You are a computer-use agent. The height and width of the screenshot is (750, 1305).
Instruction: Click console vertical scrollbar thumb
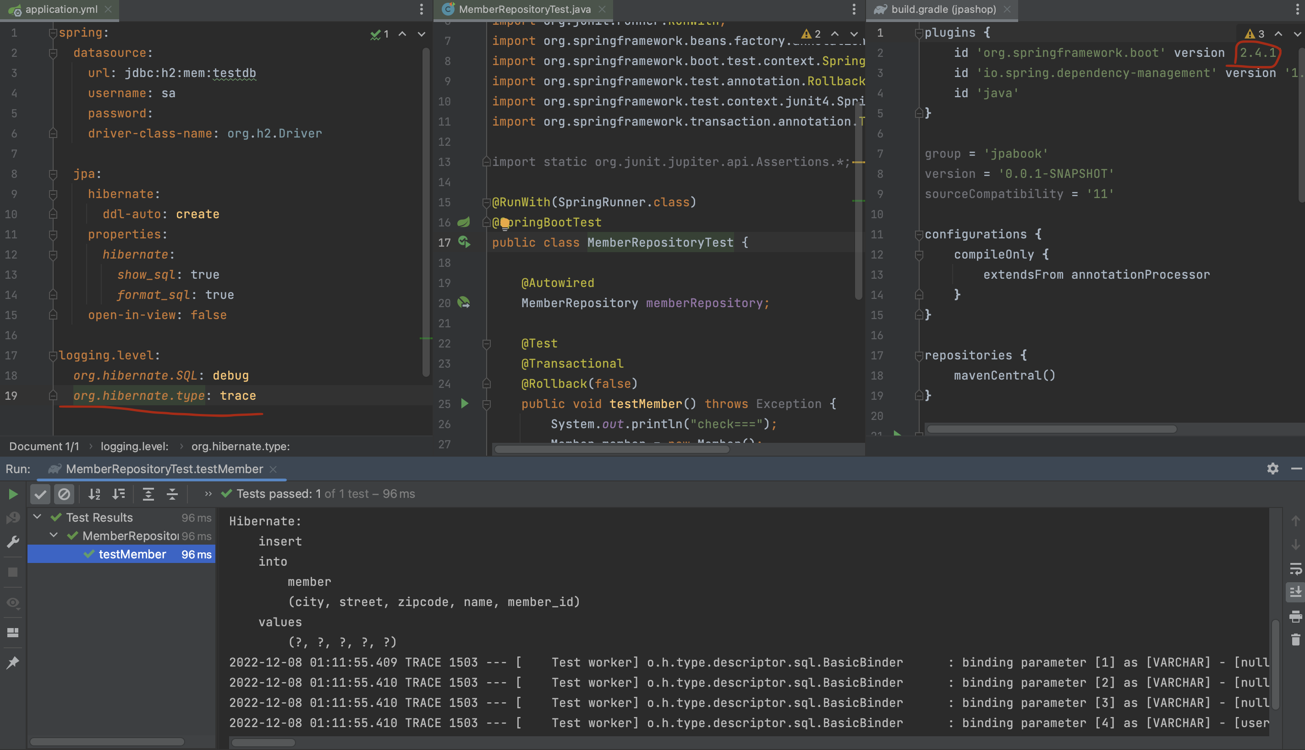(1275, 664)
